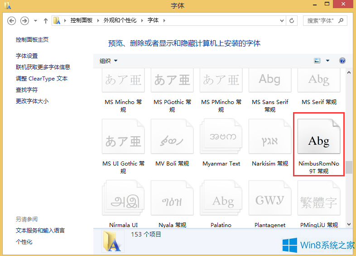This screenshot has height=256, width=356.
Task: Click the Myanmar Text label
Action: (221, 163)
